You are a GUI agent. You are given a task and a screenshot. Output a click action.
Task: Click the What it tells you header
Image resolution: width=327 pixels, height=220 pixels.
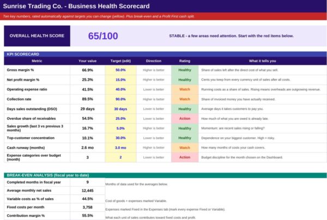263,61
